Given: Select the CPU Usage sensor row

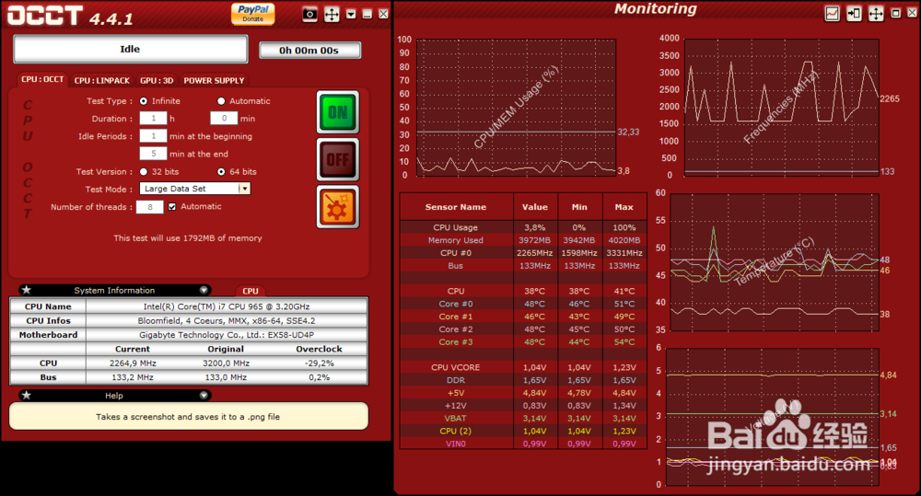Looking at the screenshot, I should click(523, 227).
